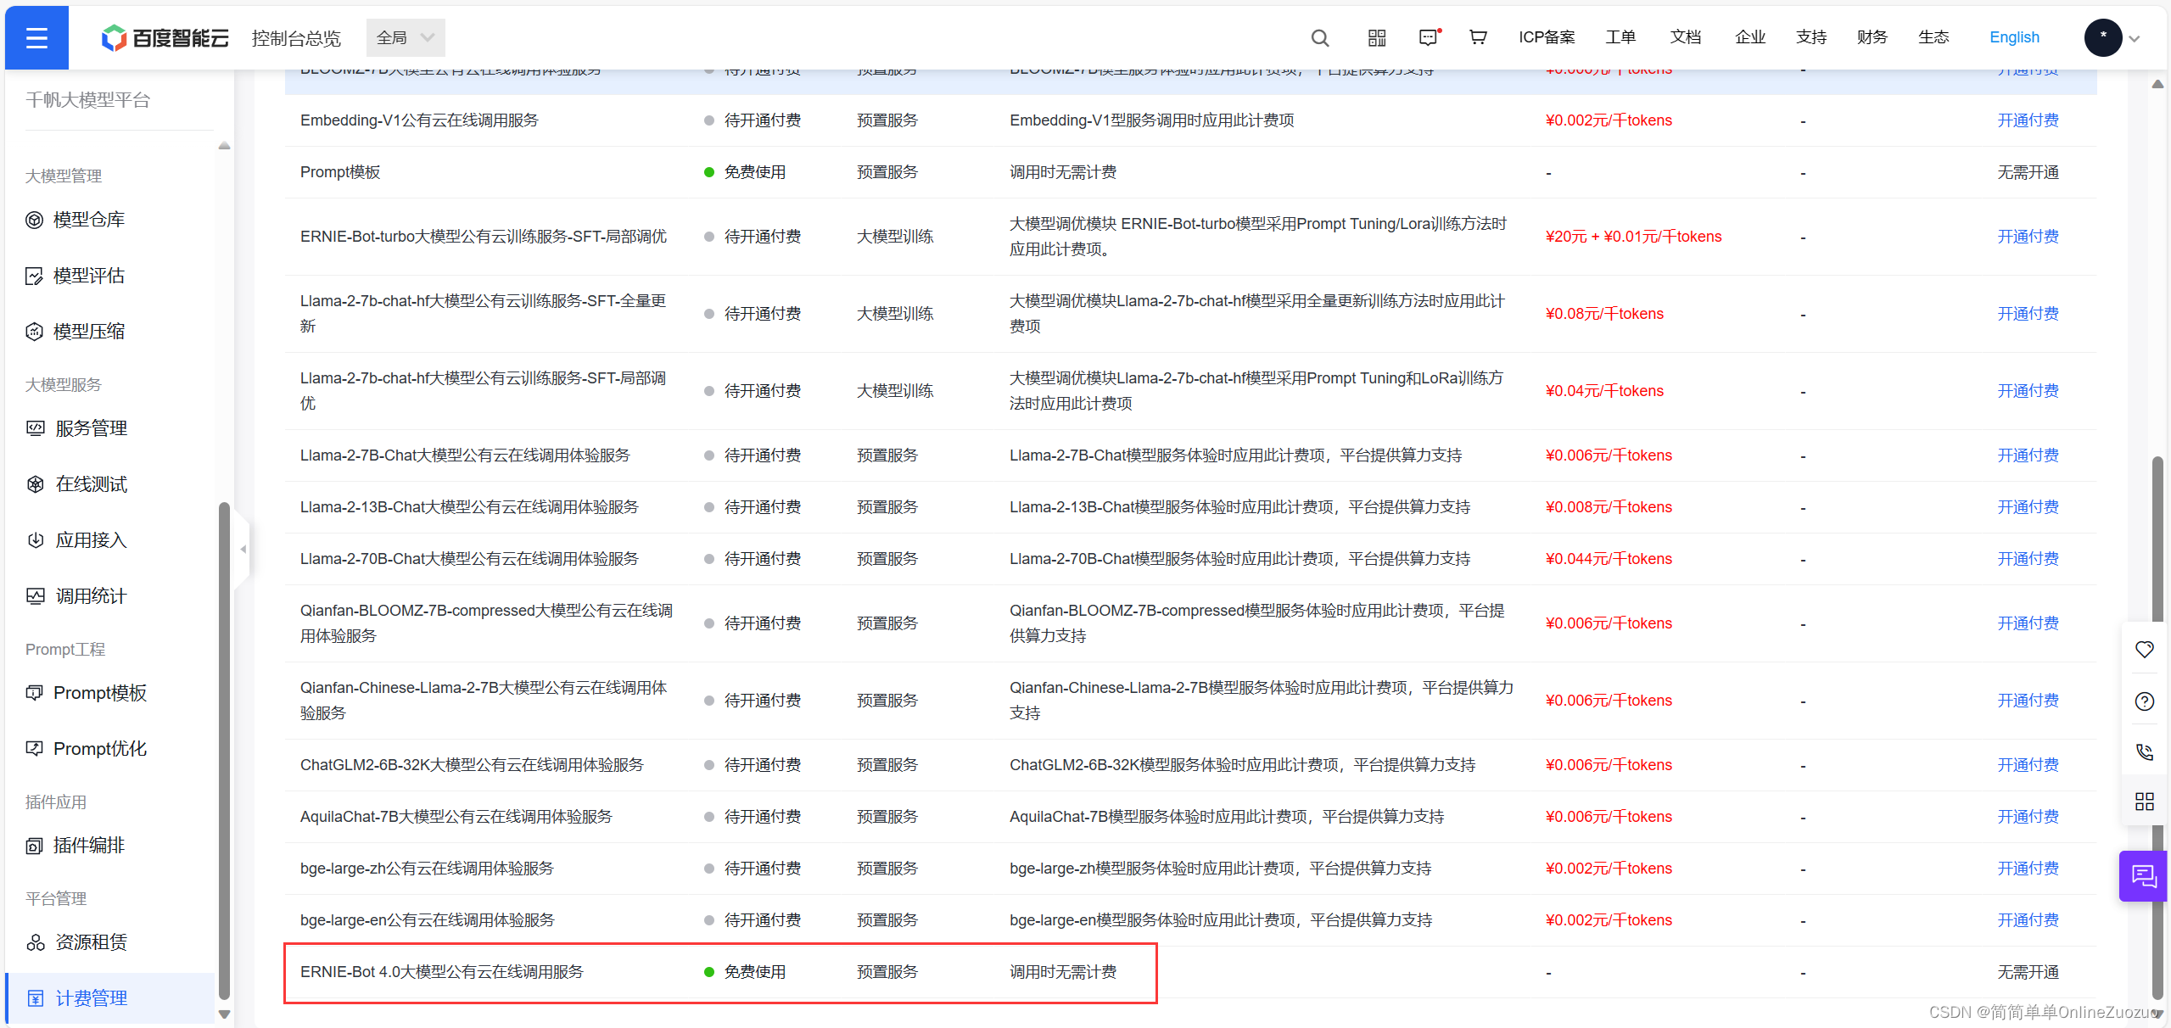Click 开通付费 for Qianfan-BLOOMZ-7B-compressed row
This screenshot has height=1028, width=2171.
[2028, 623]
